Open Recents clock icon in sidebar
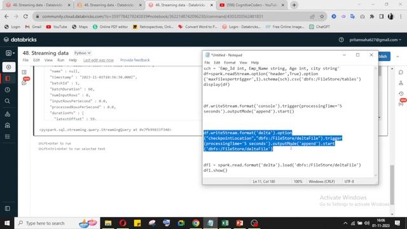 pyautogui.click(x=8, y=90)
